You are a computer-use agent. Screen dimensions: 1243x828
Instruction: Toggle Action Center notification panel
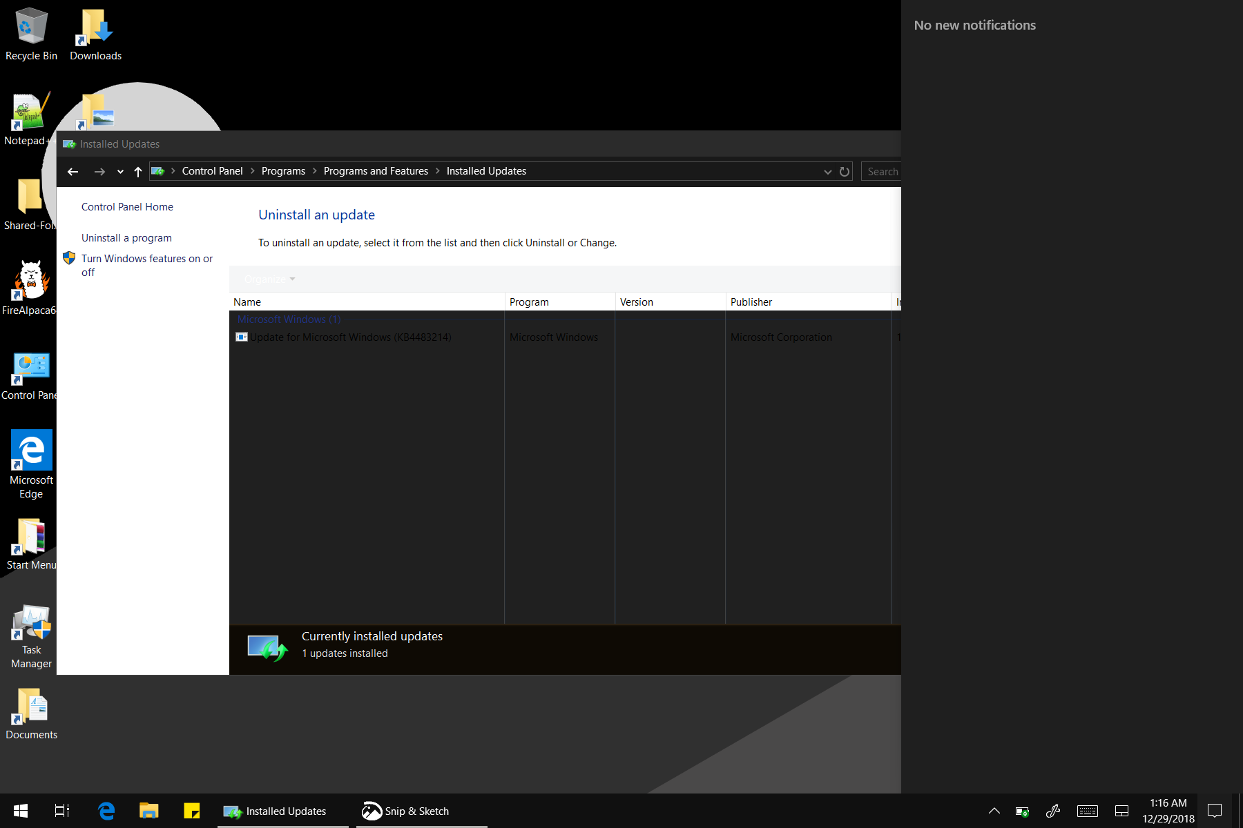coord(1215,811)
